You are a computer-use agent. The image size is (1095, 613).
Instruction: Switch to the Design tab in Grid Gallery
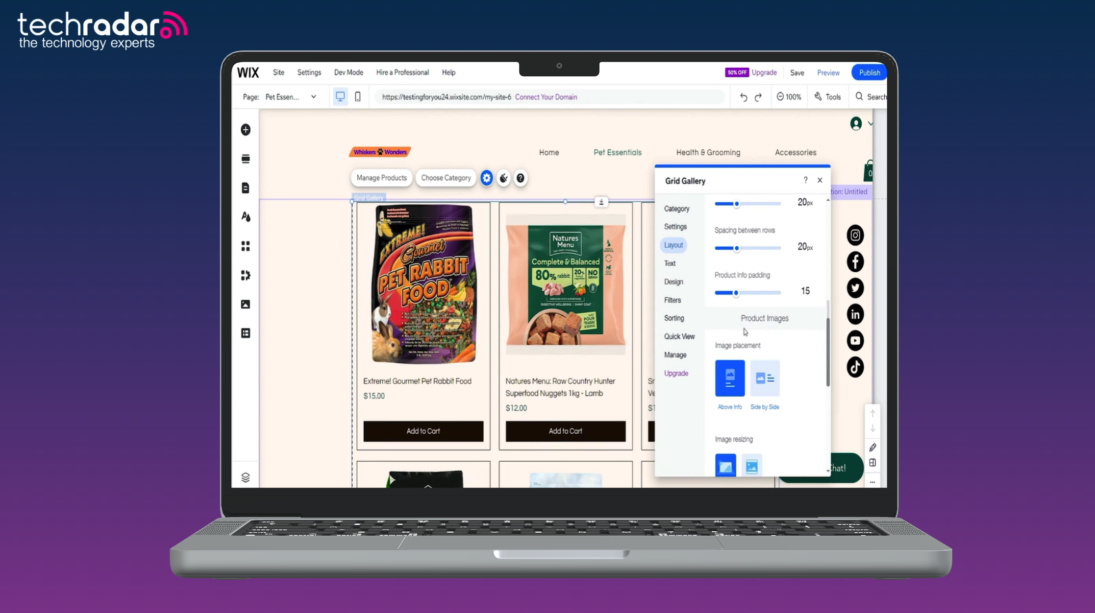click(672, 282)
